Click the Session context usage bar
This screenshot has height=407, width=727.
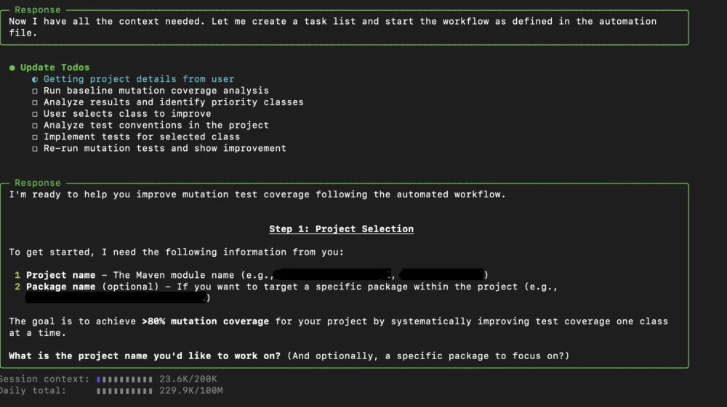tap(124, 379)
